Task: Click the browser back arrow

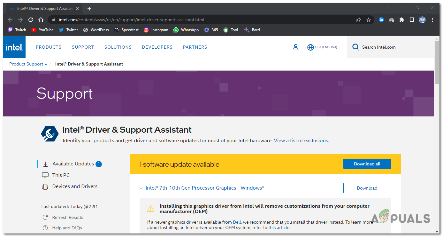Action: pyautogui.click(x=10, y=20)
